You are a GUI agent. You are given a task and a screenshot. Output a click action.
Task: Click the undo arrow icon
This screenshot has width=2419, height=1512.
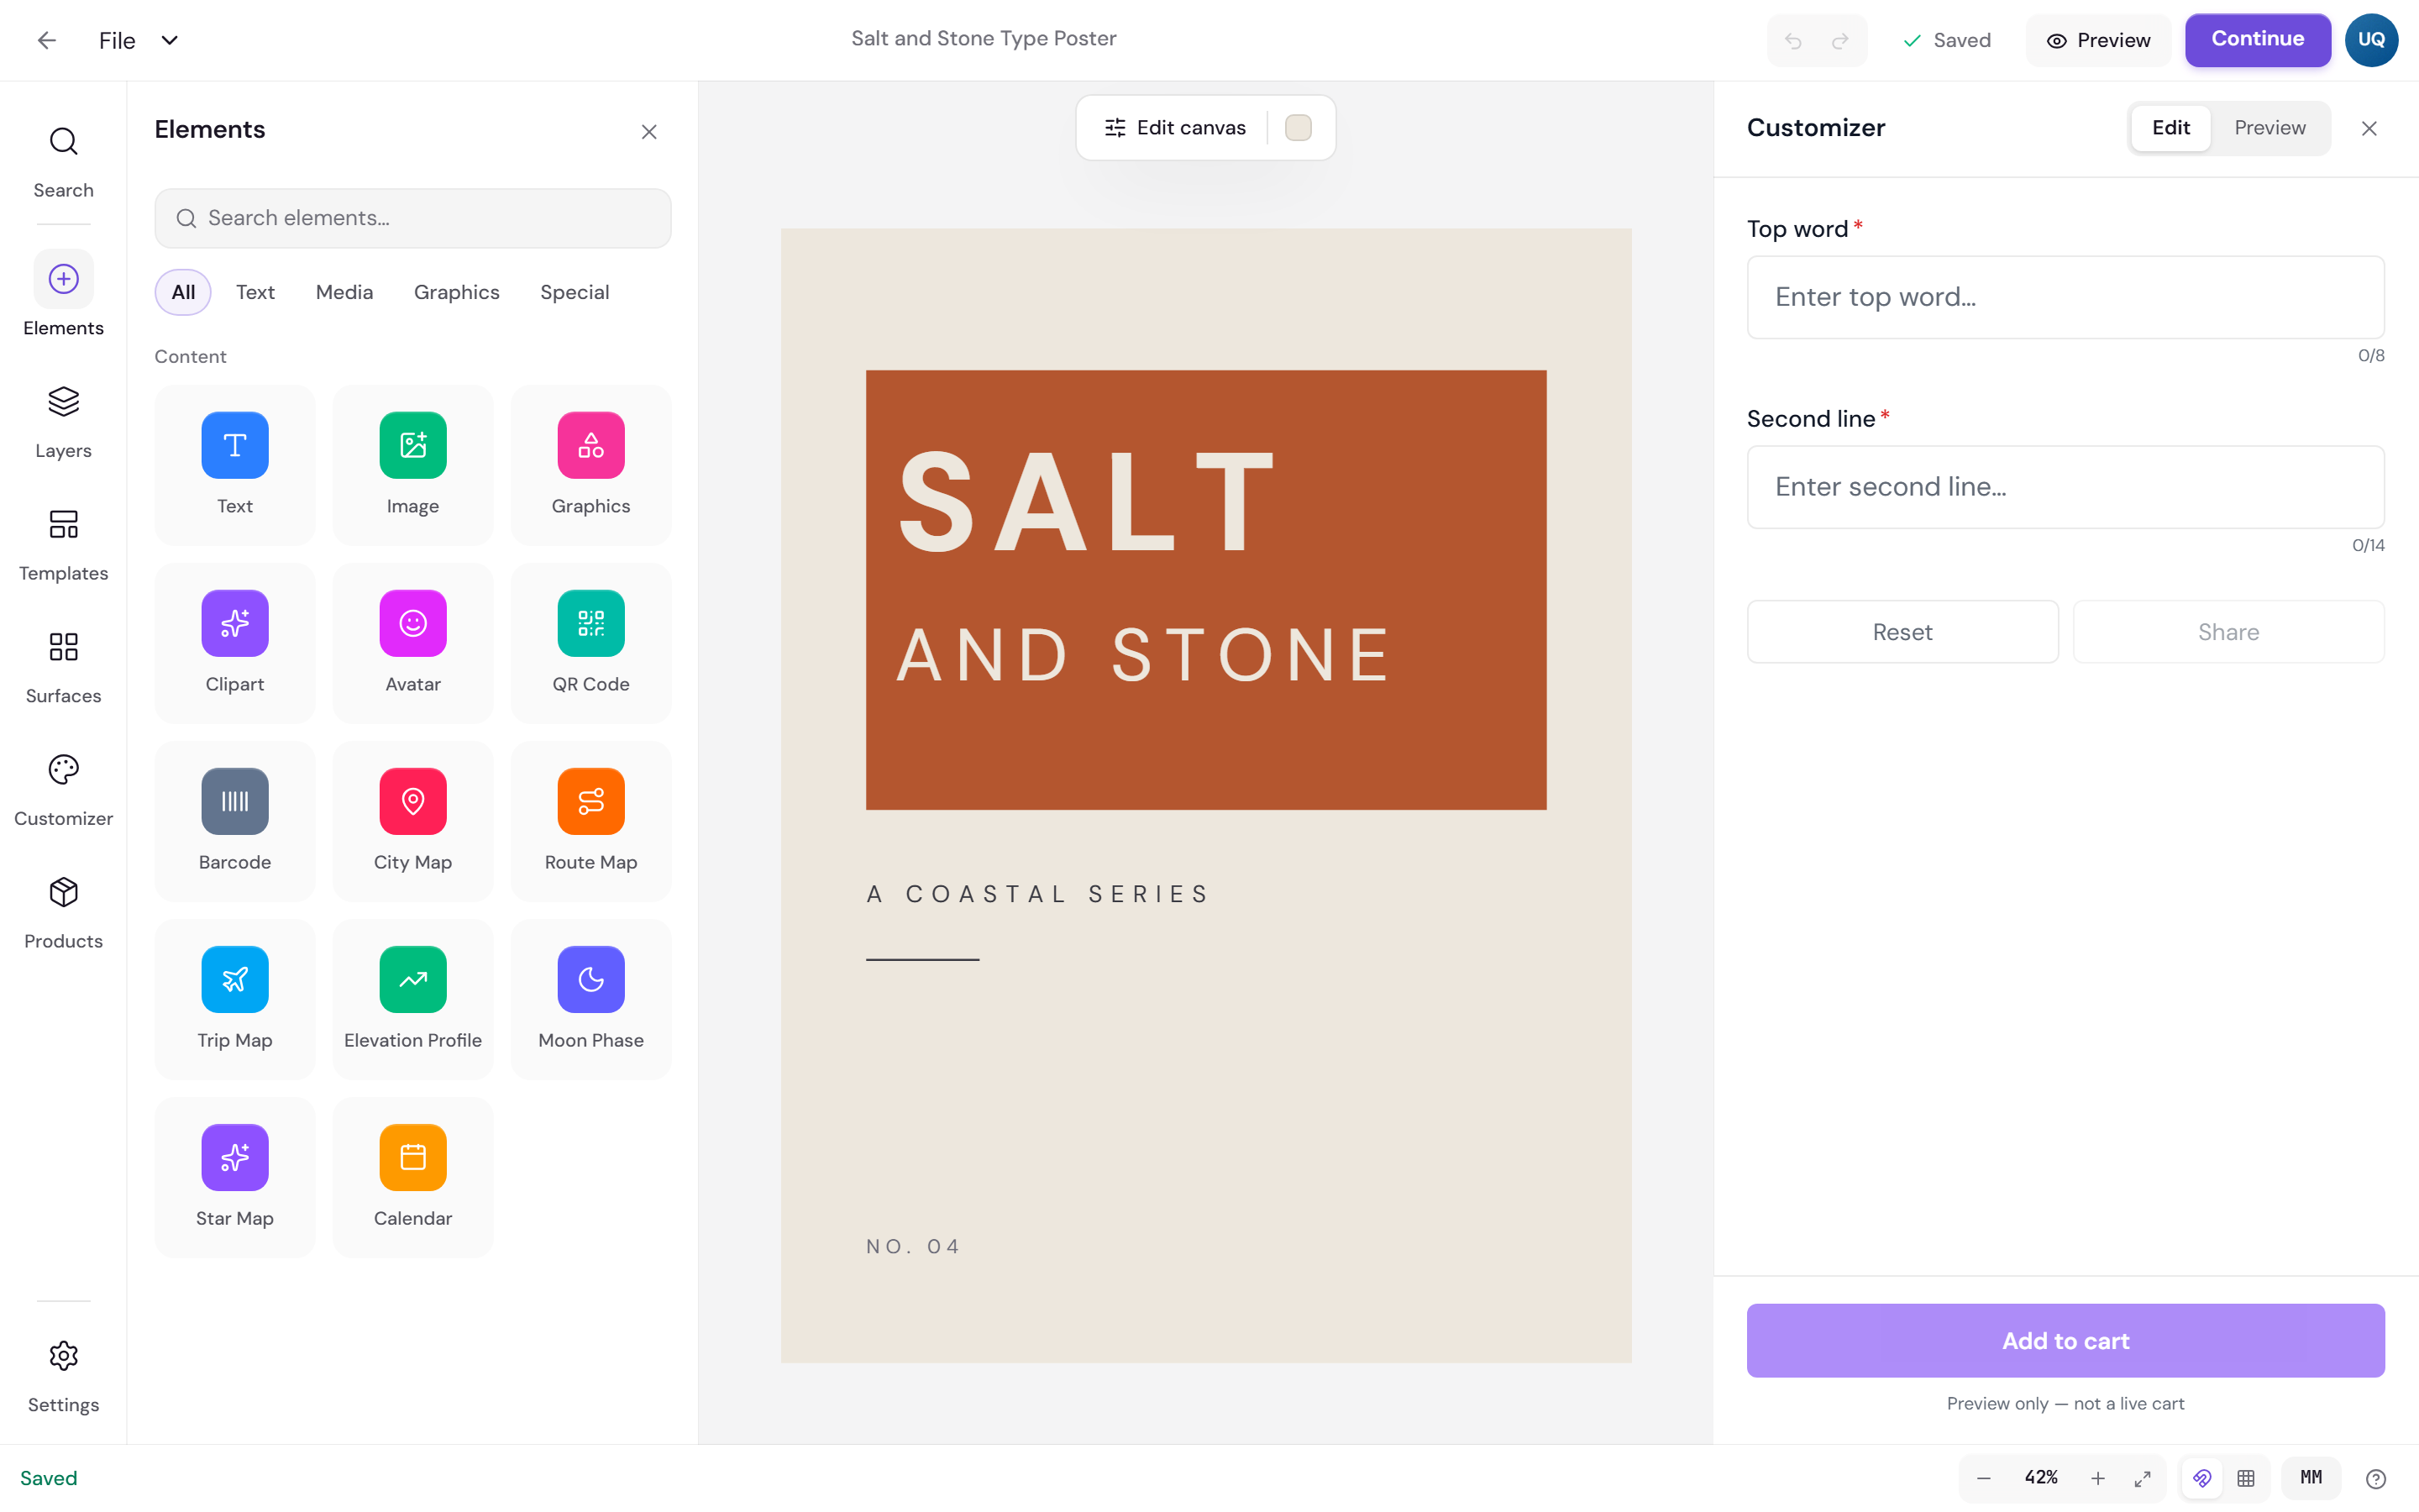point(1793,40)
